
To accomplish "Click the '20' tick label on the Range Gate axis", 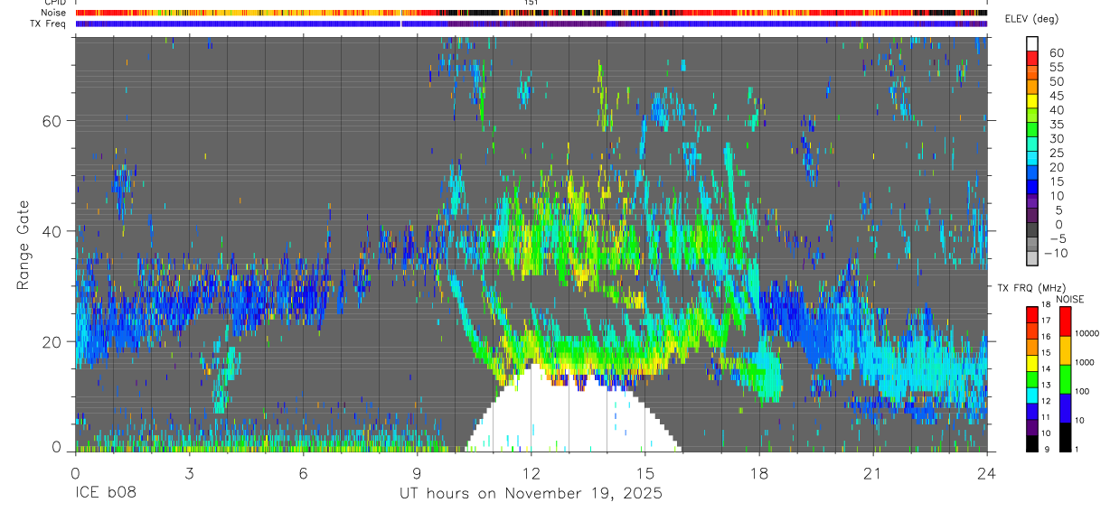I will [52, 341].
